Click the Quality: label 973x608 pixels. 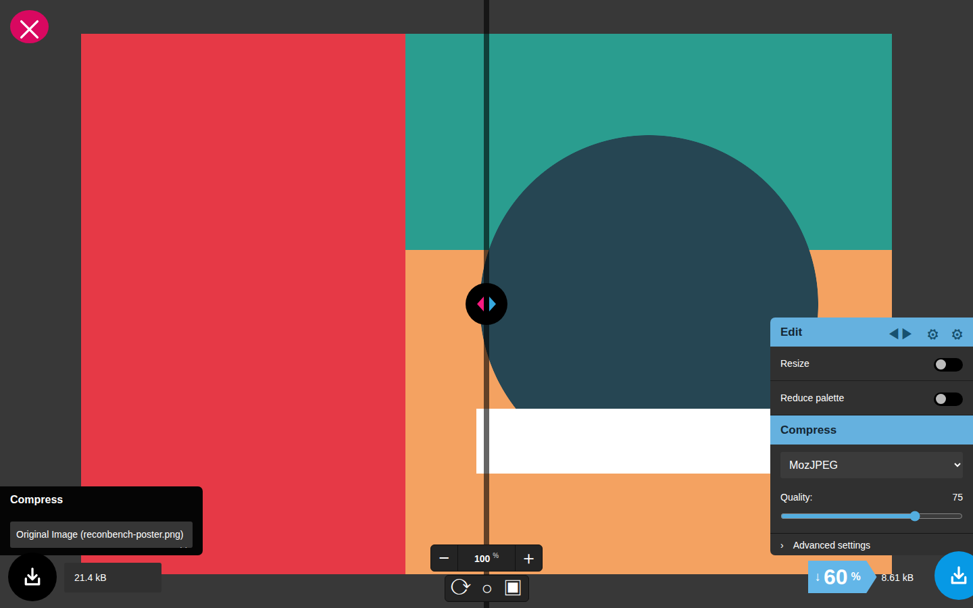click(x=797, y=497)
